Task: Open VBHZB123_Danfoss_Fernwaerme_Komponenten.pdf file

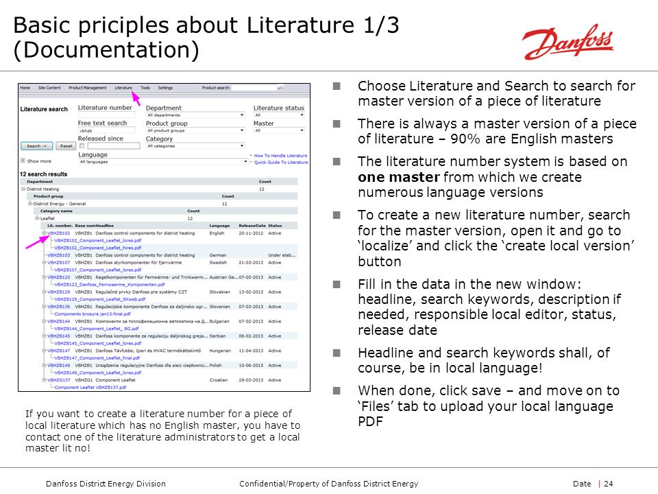Action: 110,284
